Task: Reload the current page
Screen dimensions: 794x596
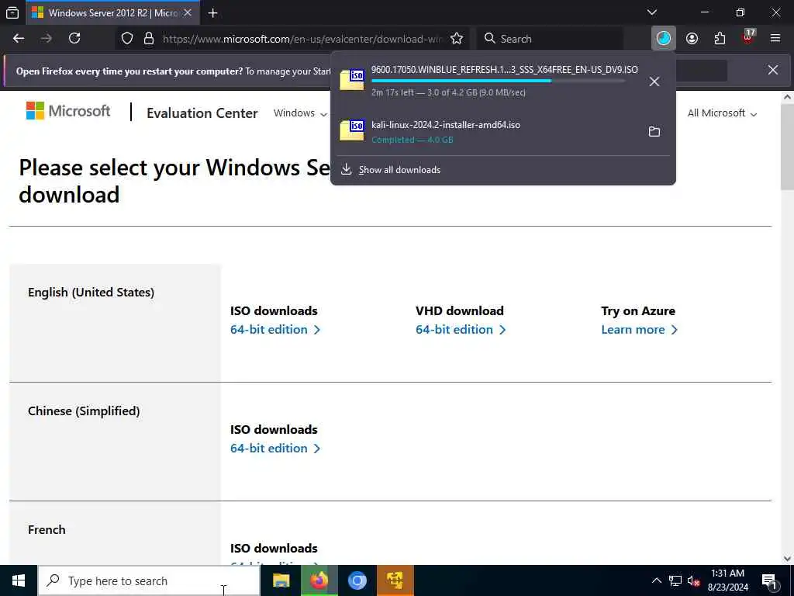Action: pos(74,39)
